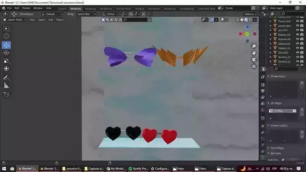Viewport: 306px width, 172px height.
Task: Open the Object Mode dropdown
Action: tap(14, 20)
